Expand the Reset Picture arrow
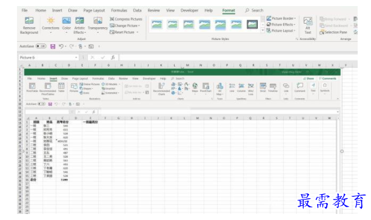This screenshot has width=371, height=220. [x=137, y=32]
